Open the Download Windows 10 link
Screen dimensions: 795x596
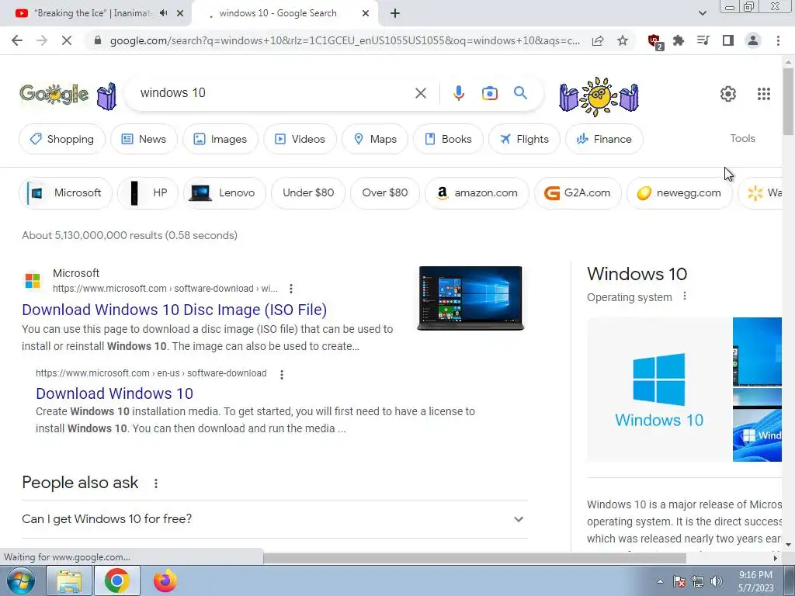(115, 393)
